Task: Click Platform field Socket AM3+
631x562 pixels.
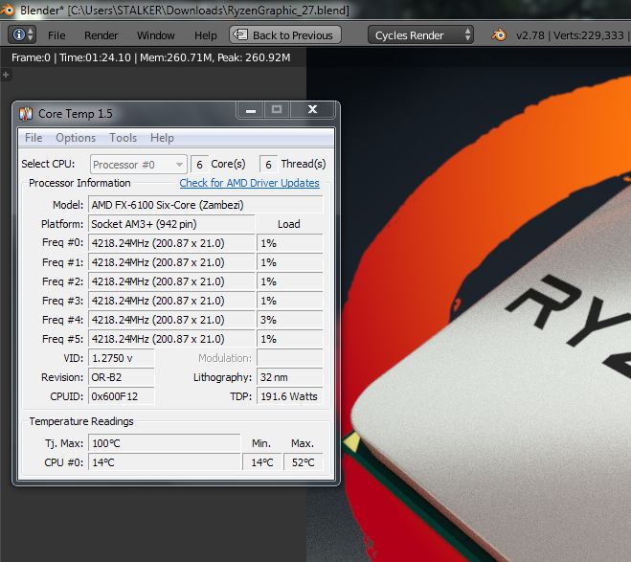Action: pyautogui.click(x=171, y=224)
